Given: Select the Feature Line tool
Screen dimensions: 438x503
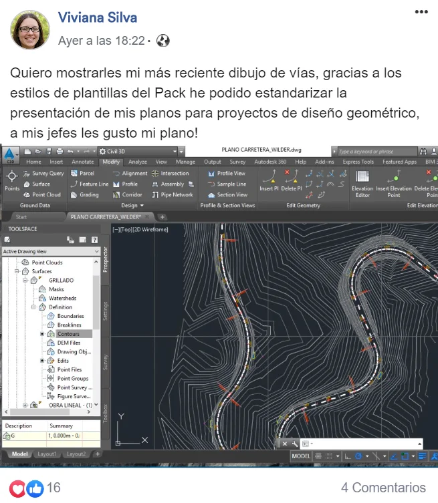Looking at the screenshot, I should coord(90,184).
